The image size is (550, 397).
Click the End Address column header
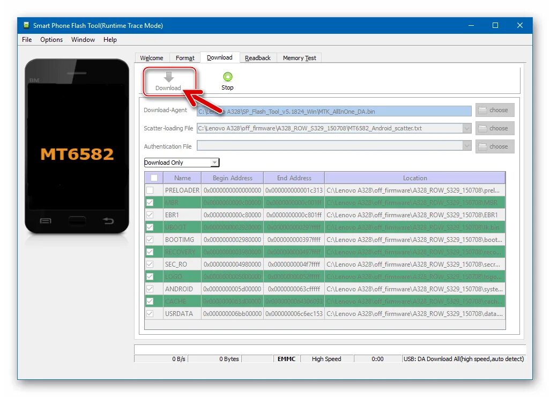294,178
